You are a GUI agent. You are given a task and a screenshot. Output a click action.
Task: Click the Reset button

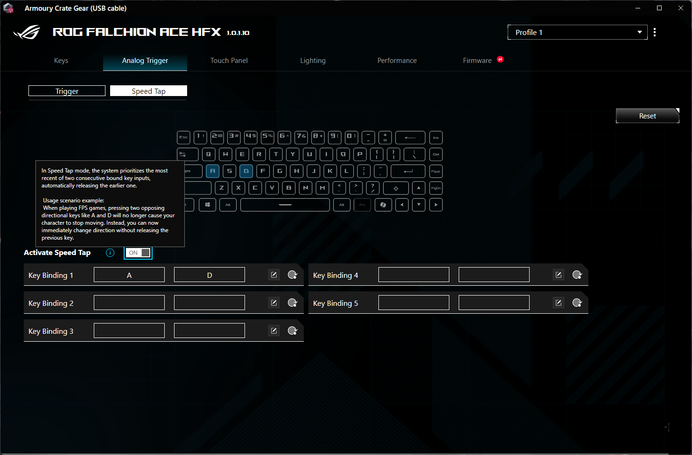(648, 116)
